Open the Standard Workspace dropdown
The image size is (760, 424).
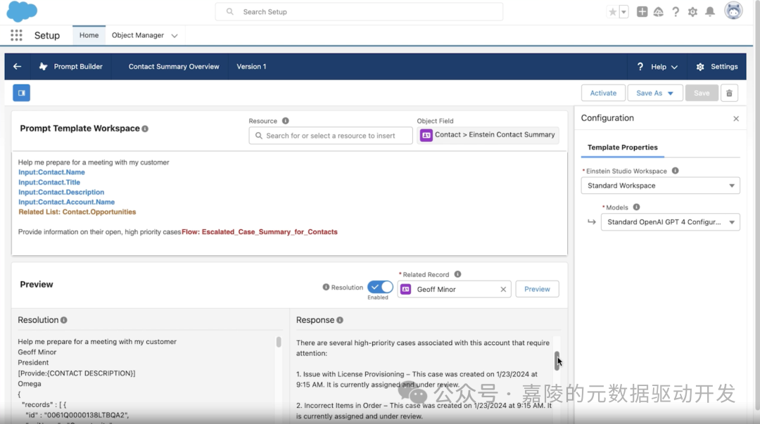pyautogui.click(x=660, y=186)
